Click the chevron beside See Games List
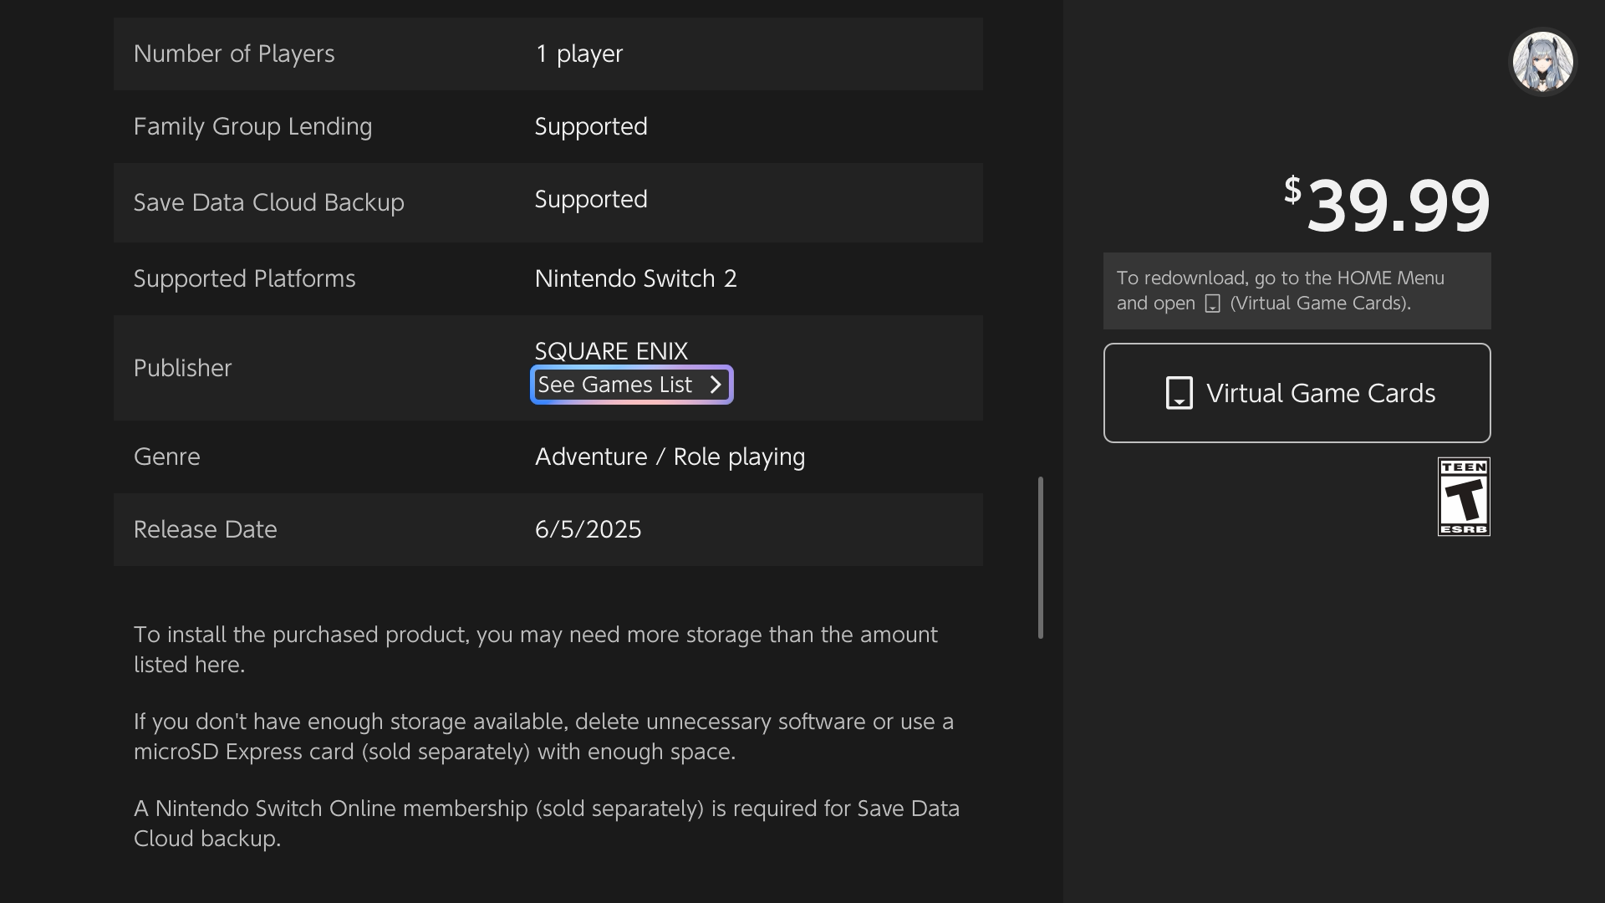 pyautogui.click(x=716, y=385)
